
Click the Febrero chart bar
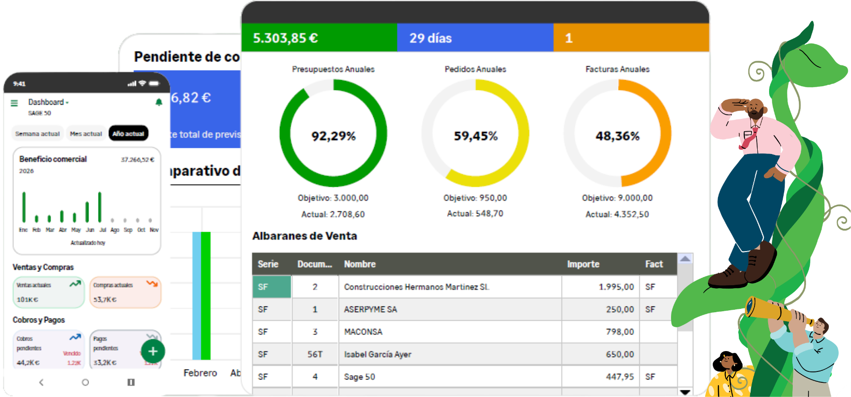[x=201, y=296]
